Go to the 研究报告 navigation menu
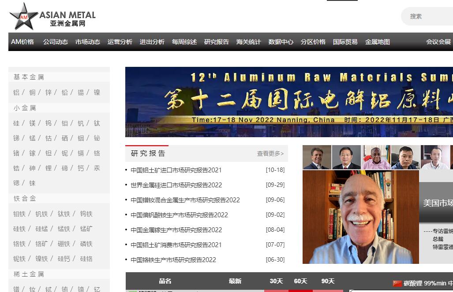This screenshot has height=292, width=453. click(216, 42)
